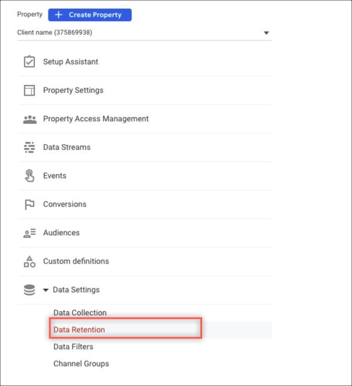Viewport: 352px width, 386px height.
Task: Click the Property Access Management people icon
Action: click(x=30, y=119)
